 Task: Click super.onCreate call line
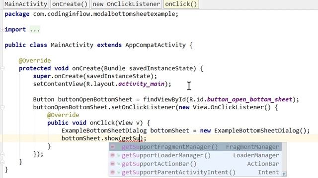(95, 76)
